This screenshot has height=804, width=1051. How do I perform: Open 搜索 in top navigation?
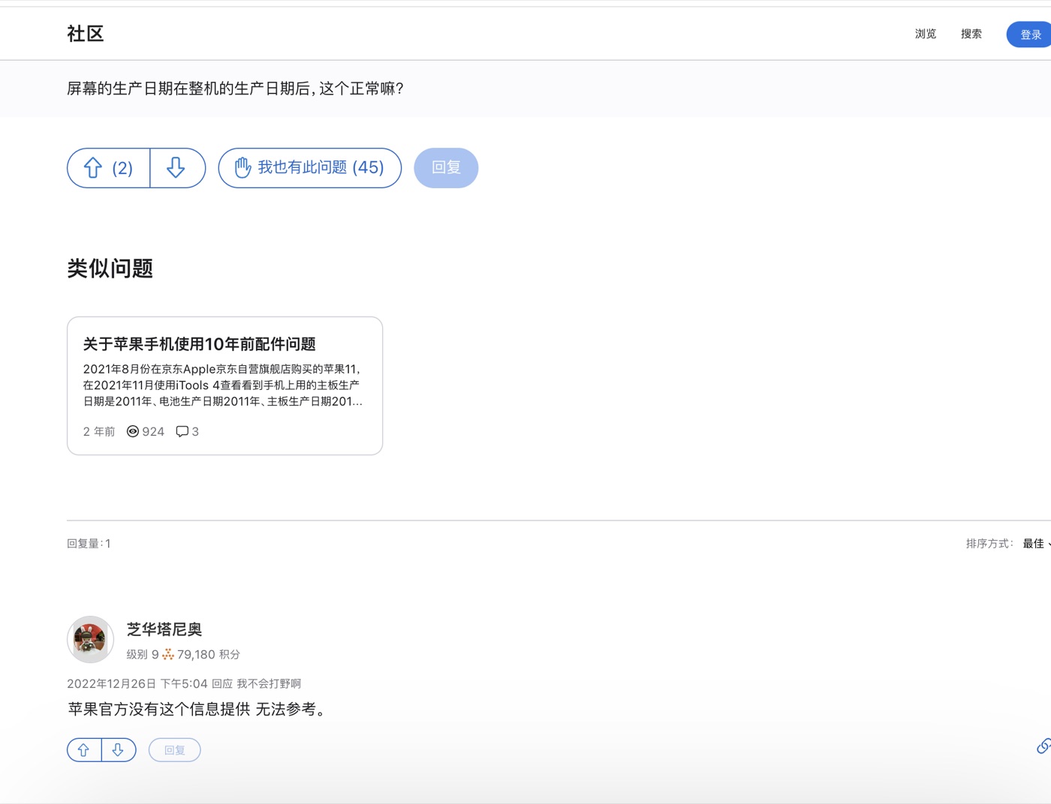[x=971, y=34]
